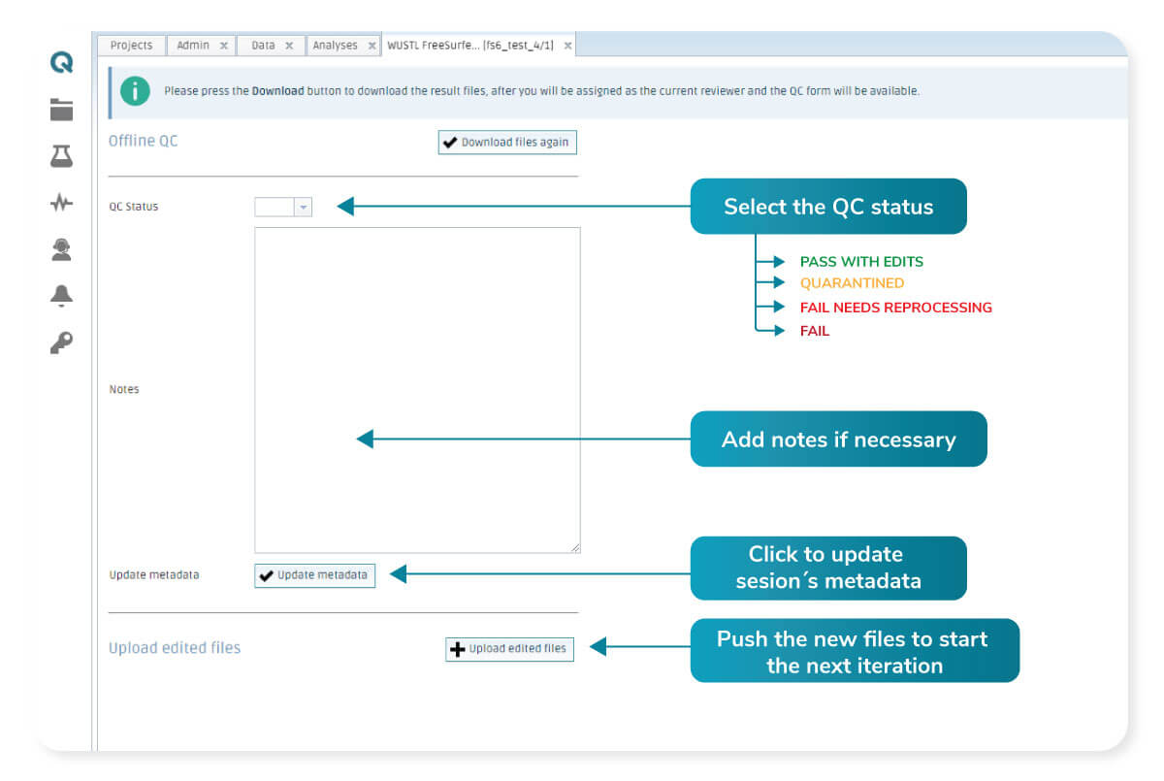The height and width of the screenshot is (781, 1164).
Task: Open the flask analyses icon in sidebar
Action: (61, 155)
